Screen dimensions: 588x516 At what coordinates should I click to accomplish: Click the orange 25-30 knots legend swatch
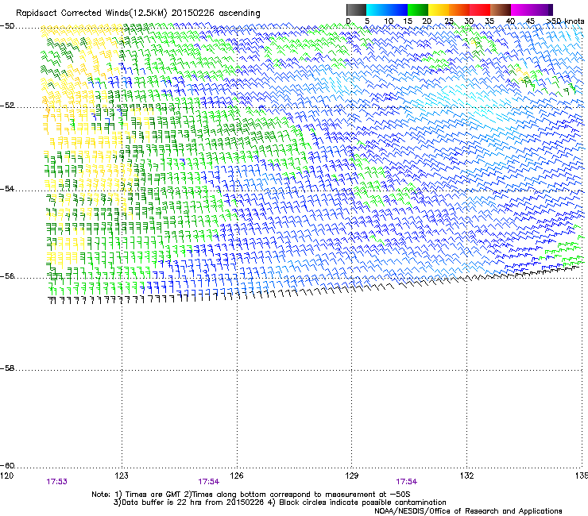coord(459,10)
